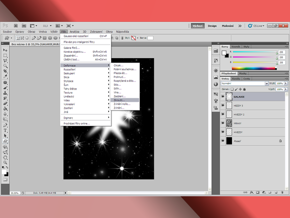Select the Pen tool

tap(5, 124)
